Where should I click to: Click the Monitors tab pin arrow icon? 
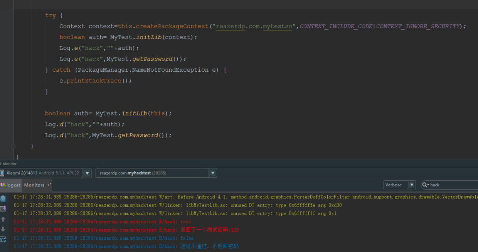[49, 185]
